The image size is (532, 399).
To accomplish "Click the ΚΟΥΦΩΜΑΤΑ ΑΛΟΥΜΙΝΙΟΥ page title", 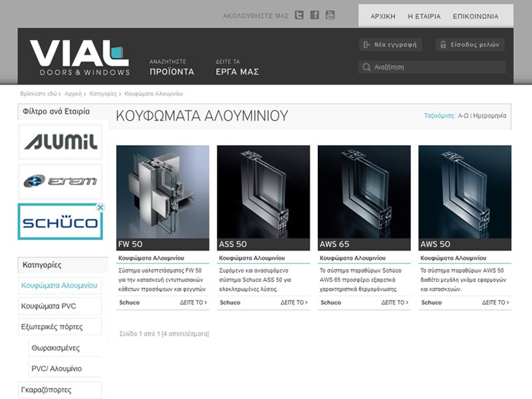I will (x=202, y=116).
